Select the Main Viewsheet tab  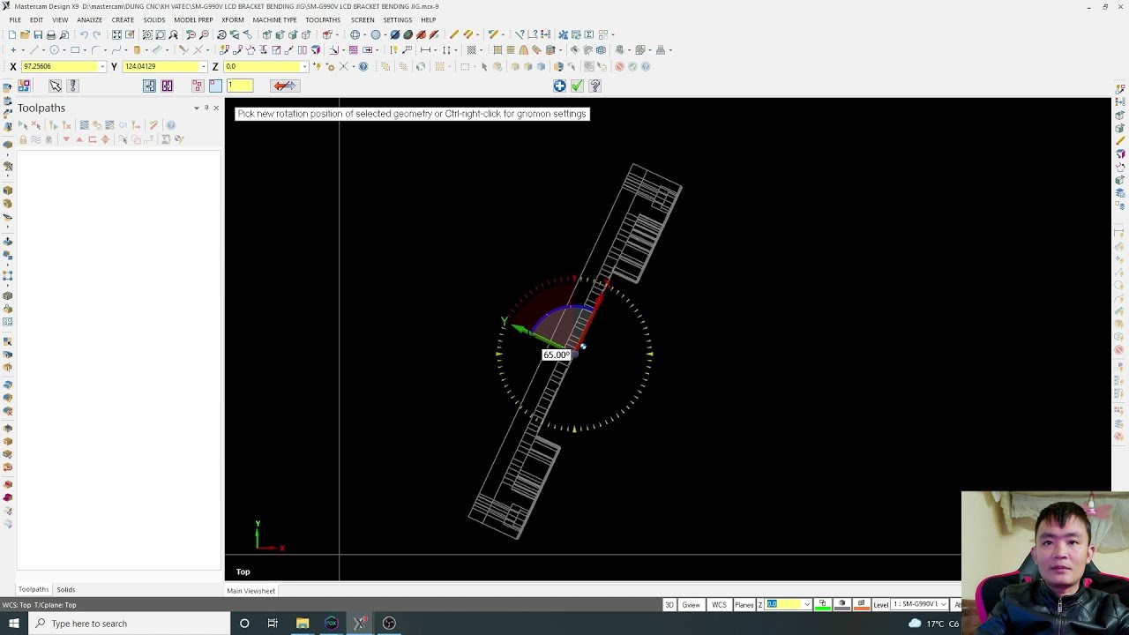tap(250, 591)
